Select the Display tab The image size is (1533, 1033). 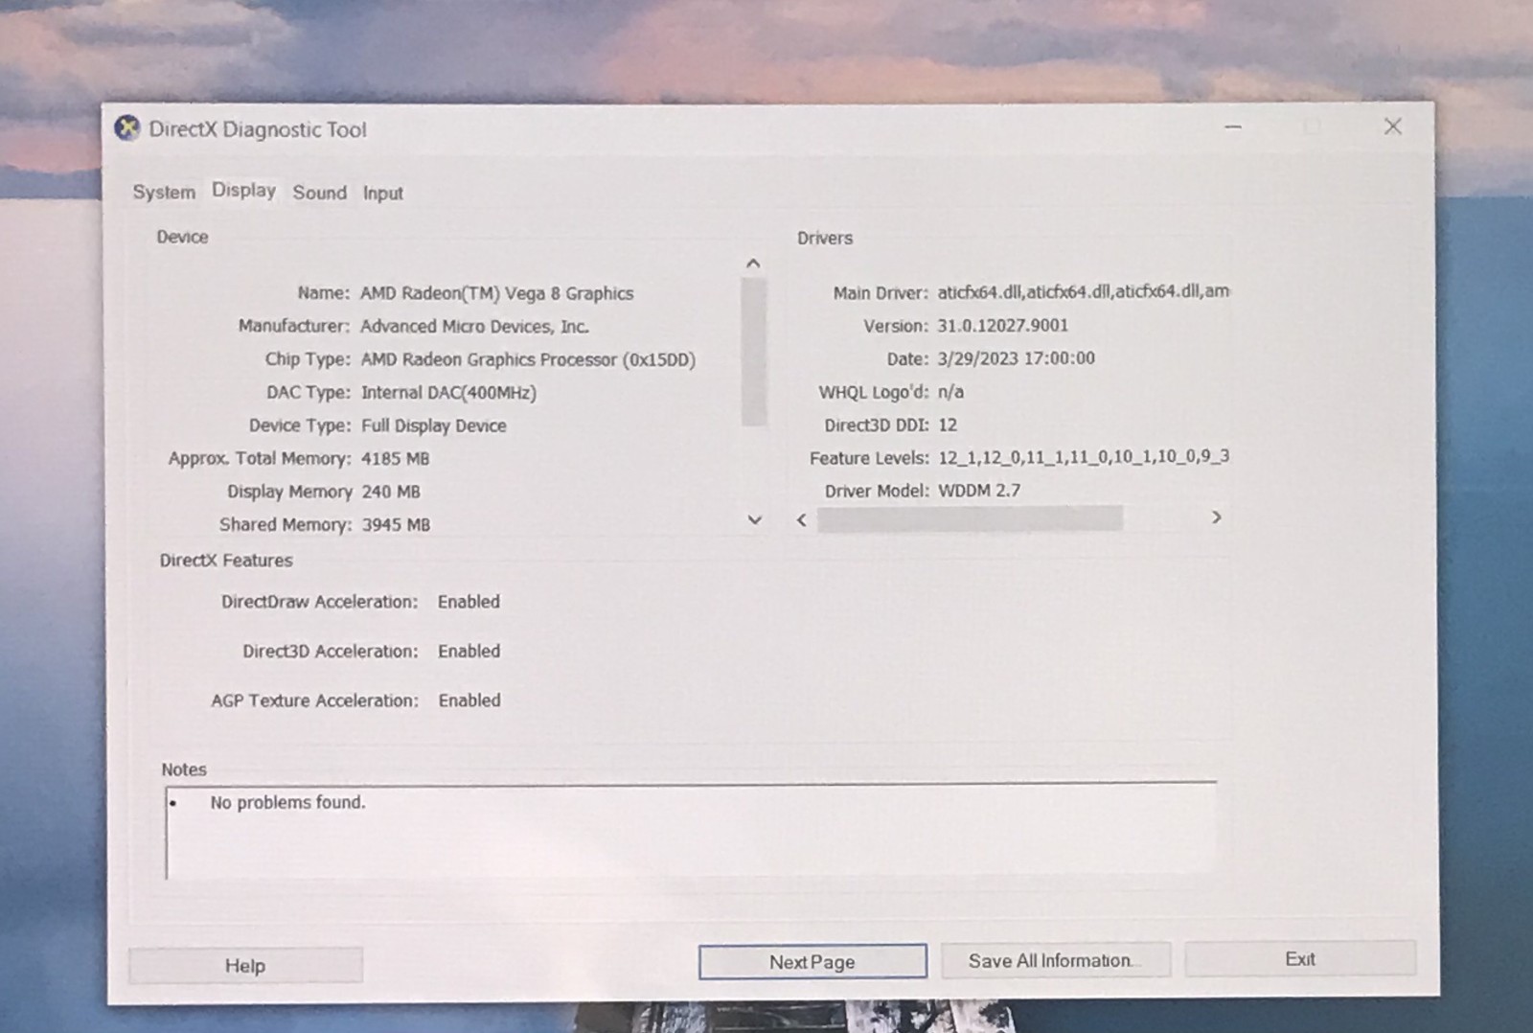point(243,190)
